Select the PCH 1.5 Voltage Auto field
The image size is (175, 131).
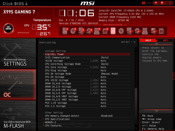(103, 106)
